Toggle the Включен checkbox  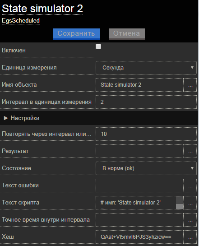point(98,46)
